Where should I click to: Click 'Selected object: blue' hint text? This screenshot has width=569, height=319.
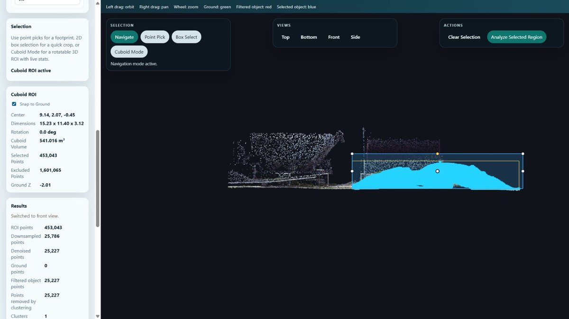(x=296, y=7)
